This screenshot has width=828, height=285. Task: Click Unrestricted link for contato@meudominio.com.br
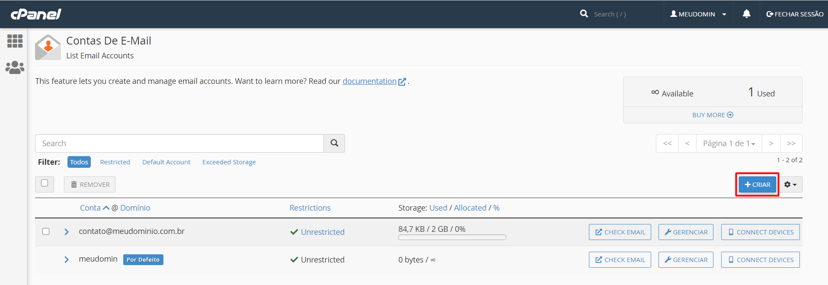point(323,232)
